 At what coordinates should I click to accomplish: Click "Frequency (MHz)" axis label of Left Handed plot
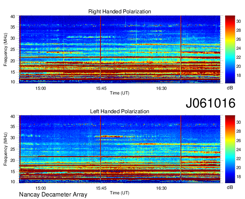click(x=5, y=149)
